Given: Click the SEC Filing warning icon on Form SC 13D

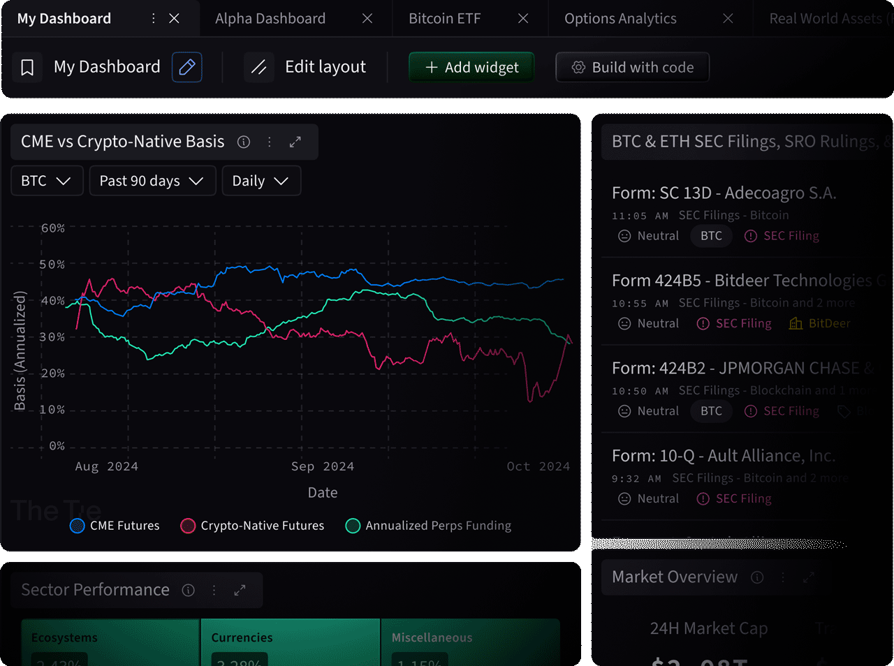Looking at the screenshot, I should (751, 236).
